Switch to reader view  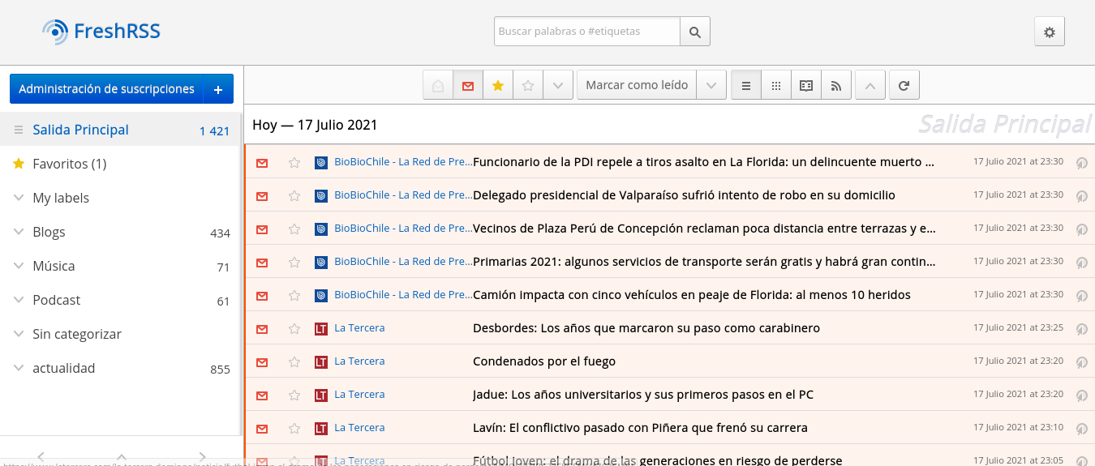(806, 85)
